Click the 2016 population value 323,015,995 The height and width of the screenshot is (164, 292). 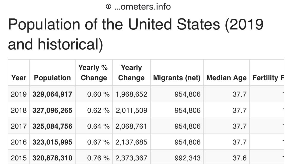[52, 142]
